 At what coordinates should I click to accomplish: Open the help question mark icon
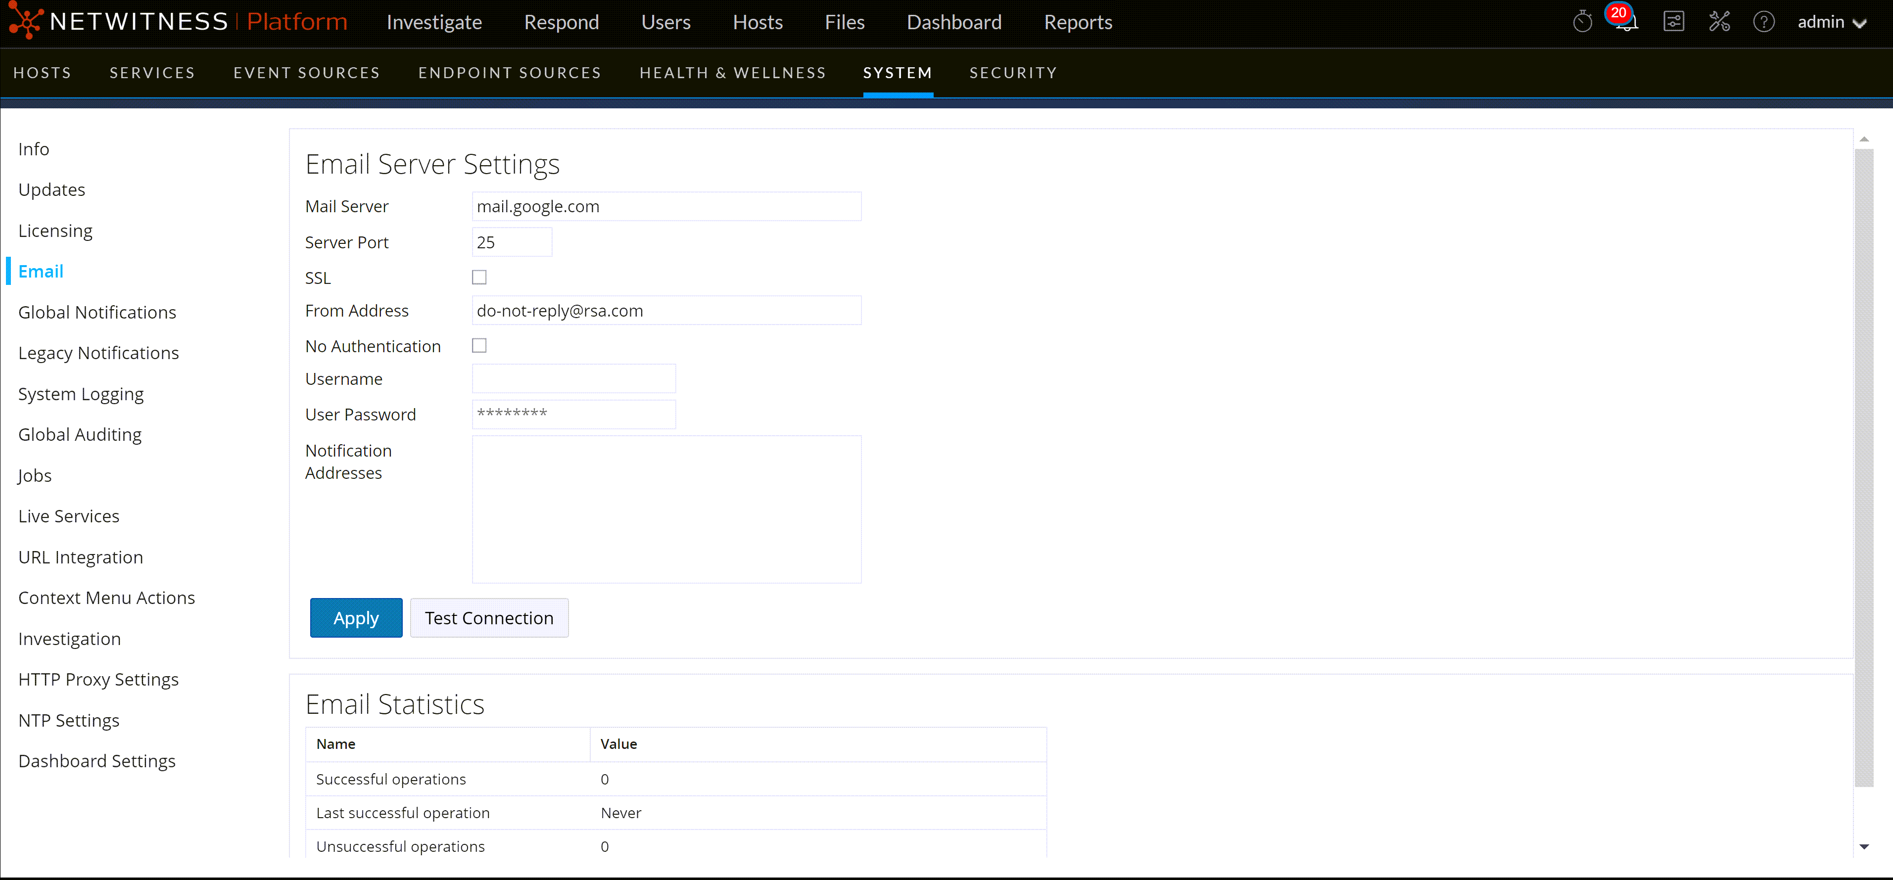1763,22
